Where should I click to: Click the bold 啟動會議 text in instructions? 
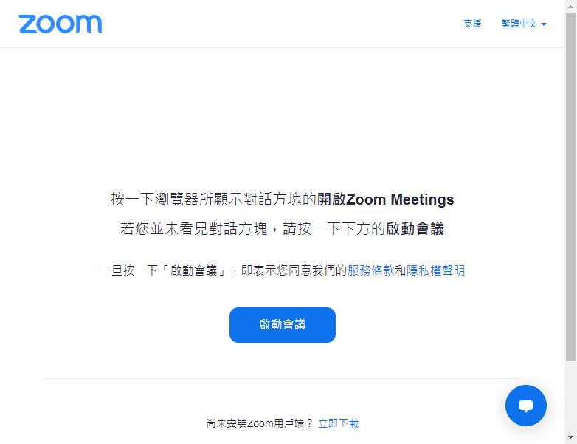pyautogui.click(x=415, y=229)
